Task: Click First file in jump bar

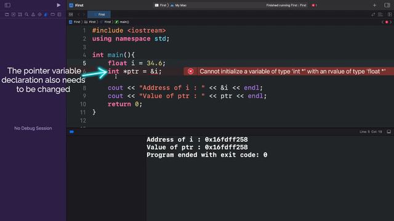Action: click(x=105, y=22)
